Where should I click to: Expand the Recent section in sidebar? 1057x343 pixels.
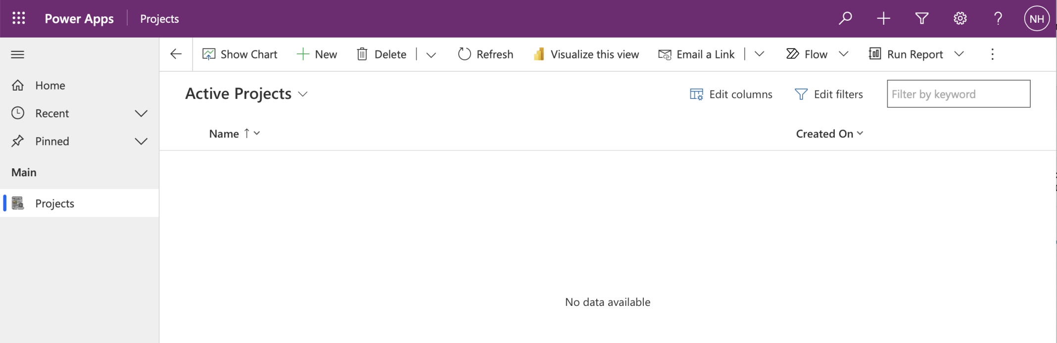141,113
